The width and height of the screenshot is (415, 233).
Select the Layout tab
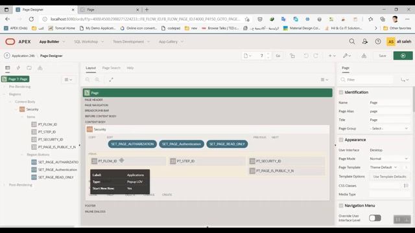91,68
